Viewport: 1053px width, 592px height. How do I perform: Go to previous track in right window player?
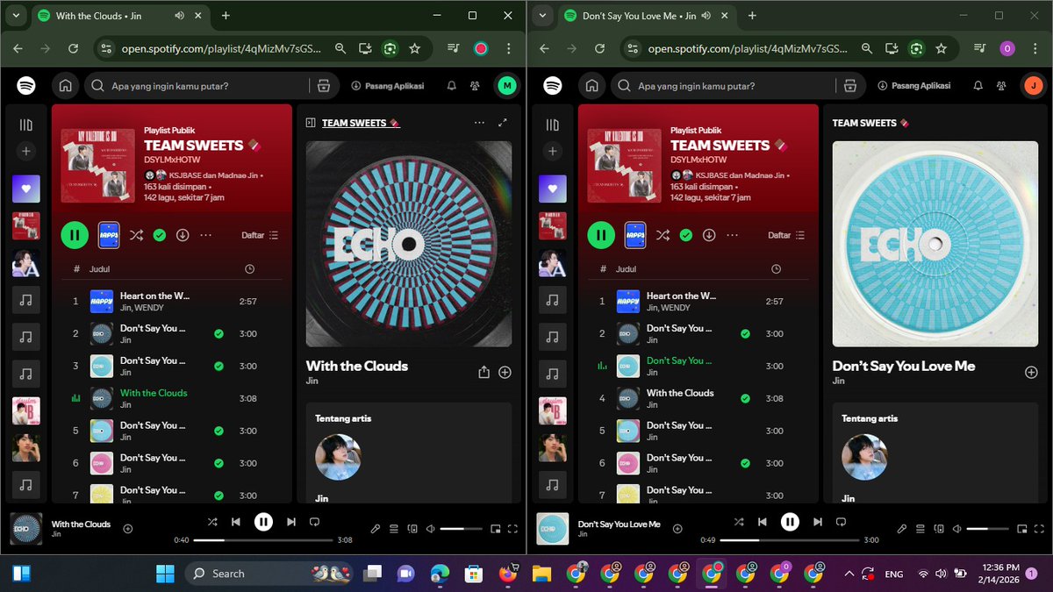pos(763,522)
